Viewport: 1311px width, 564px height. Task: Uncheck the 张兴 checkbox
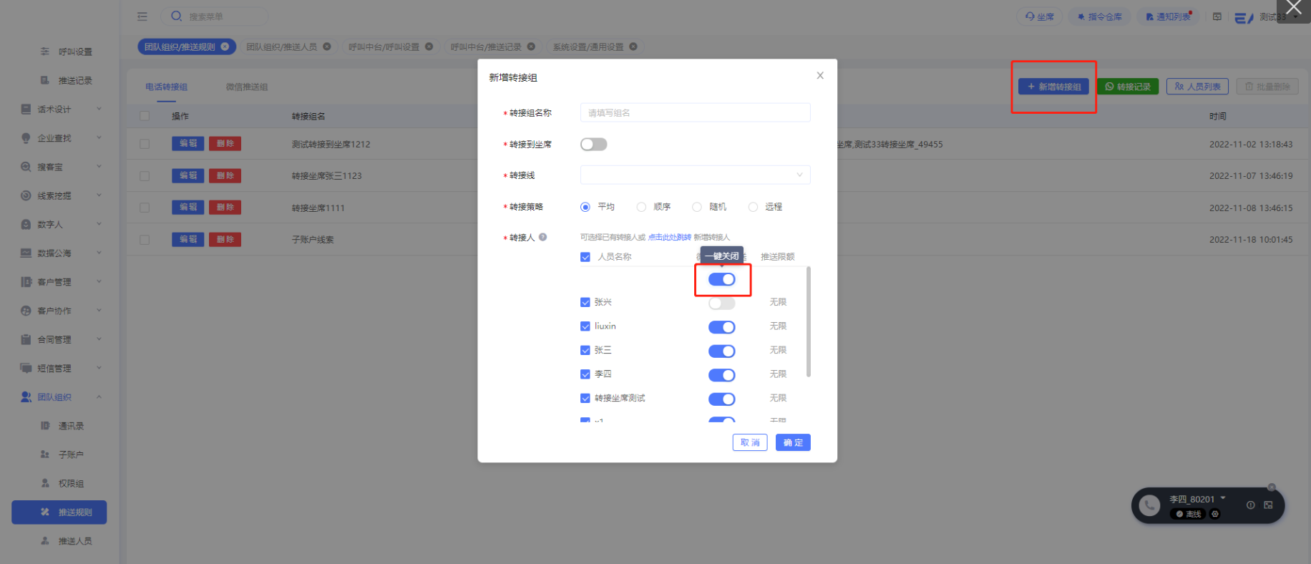[x=585, y=302]
